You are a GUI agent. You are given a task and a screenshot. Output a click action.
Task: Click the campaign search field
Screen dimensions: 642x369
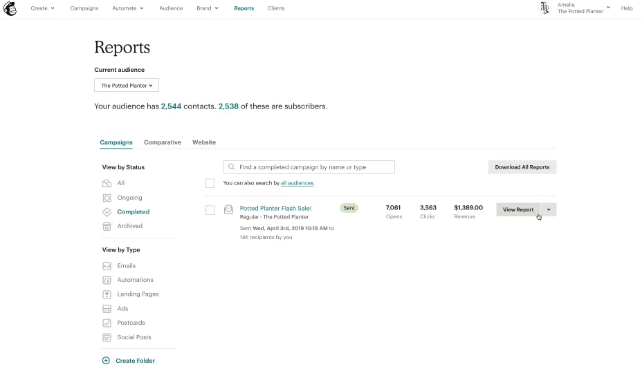pyautogui.click(x=309, y=167)
